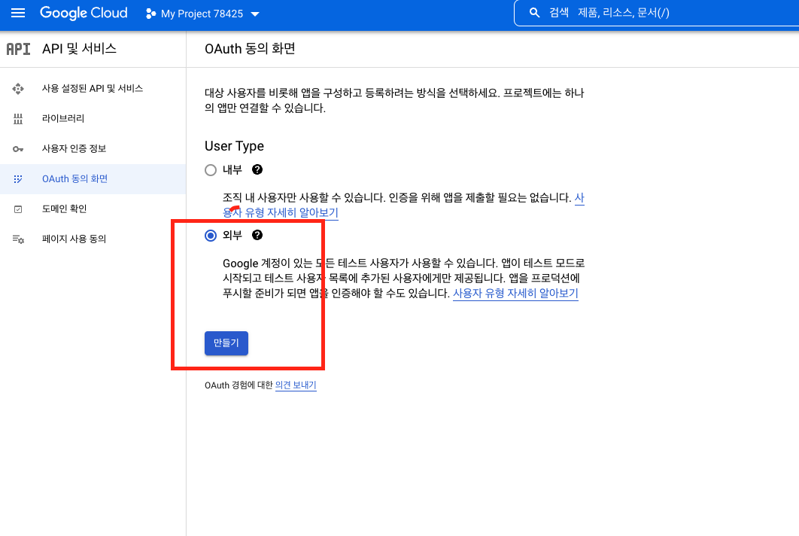Select OAuth 동의 화면 sidebar item

pyautogui.click(x=74, y=179)
